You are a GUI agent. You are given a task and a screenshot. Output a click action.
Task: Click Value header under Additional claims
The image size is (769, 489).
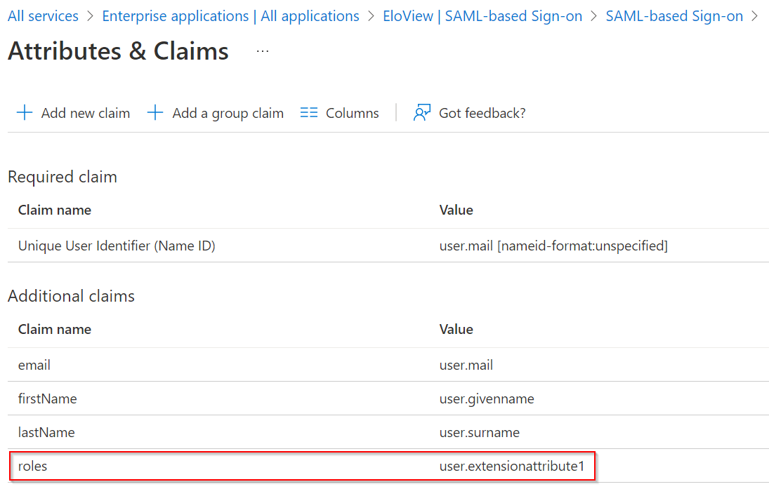pyautogui.click(x=456, y=329)
